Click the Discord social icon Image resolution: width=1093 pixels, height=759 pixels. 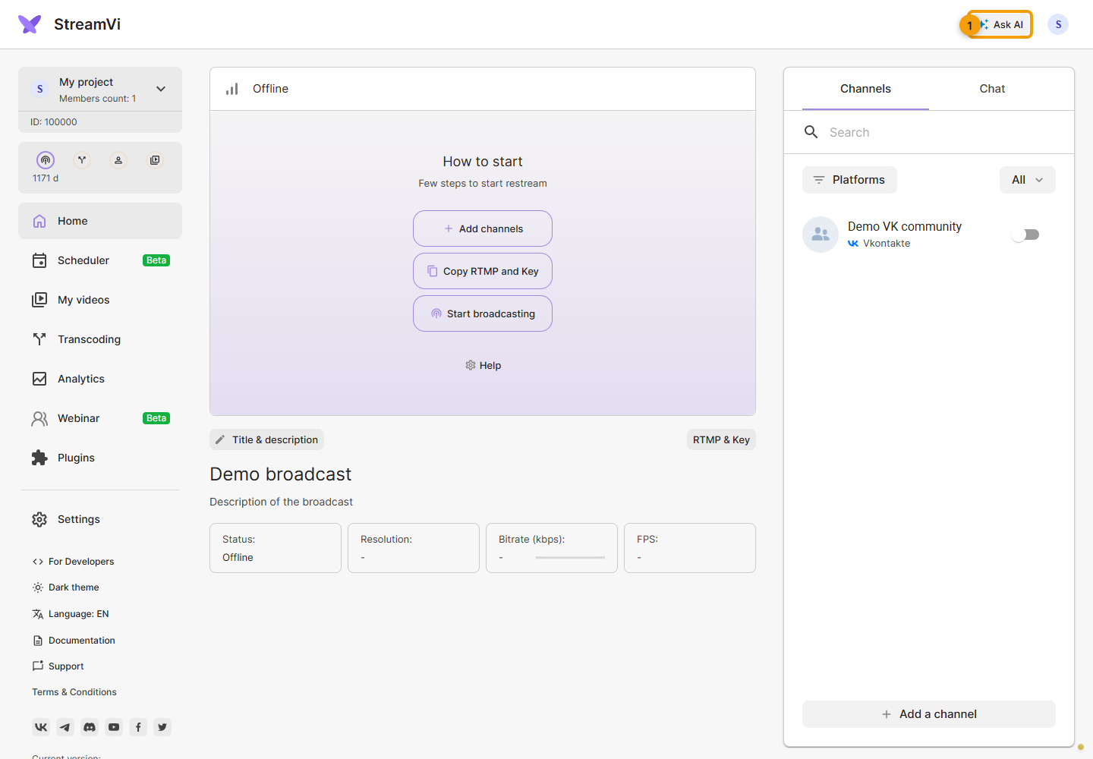tap(90, 727)
